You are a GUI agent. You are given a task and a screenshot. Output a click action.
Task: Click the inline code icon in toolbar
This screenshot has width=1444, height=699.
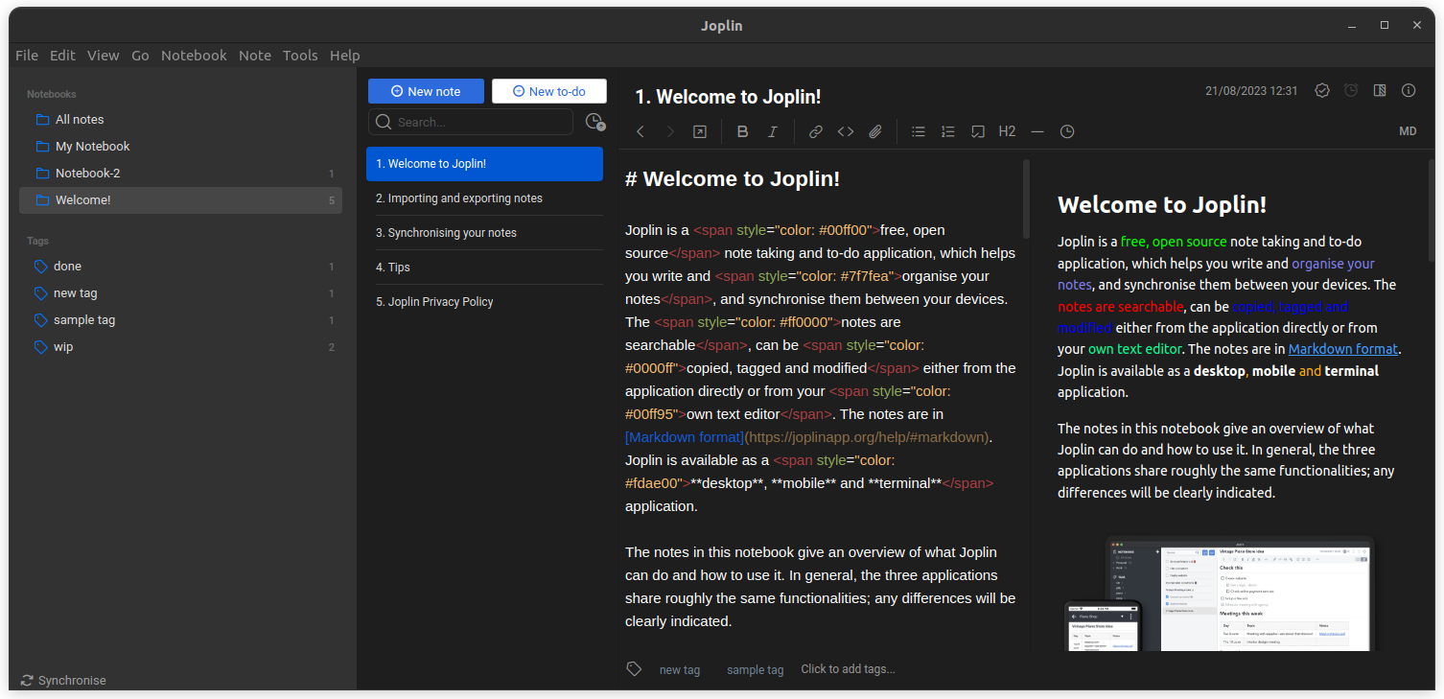coord(846,131)
